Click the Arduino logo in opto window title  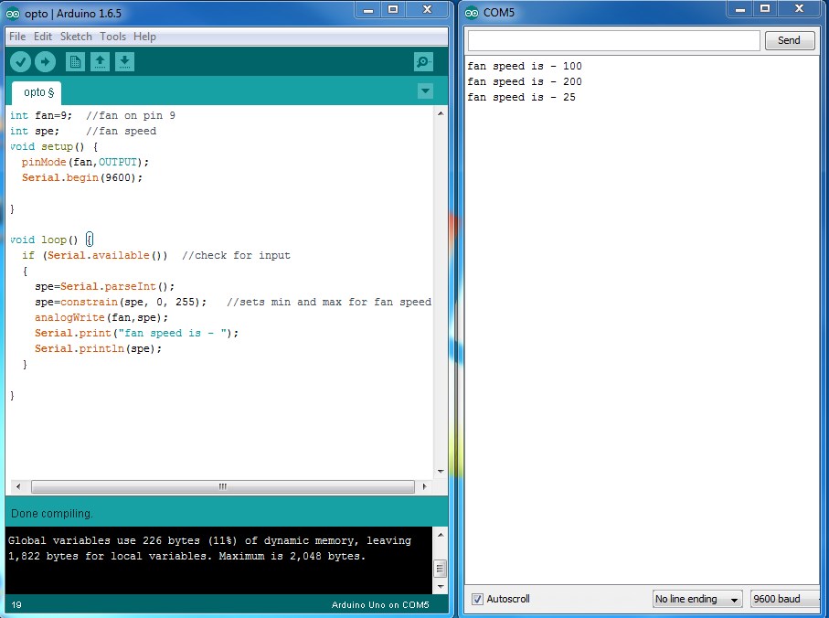(x=13, y=13)
